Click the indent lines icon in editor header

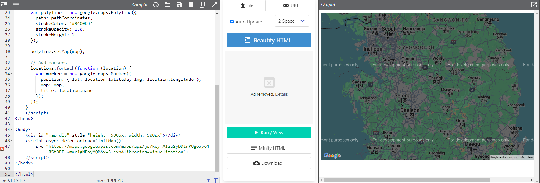click(x=4, y=5)
